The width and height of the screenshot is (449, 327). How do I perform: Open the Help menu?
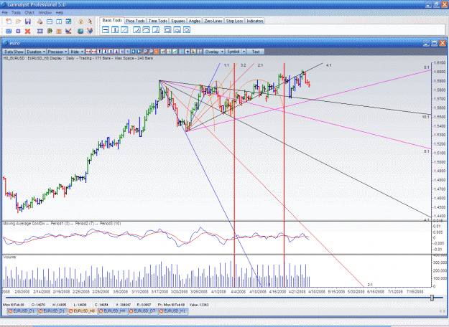tap(60, 13)
